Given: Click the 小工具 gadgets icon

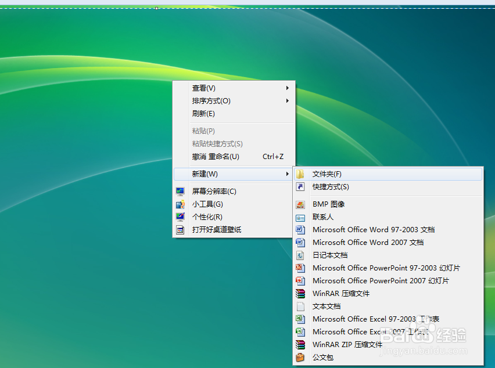Looking at the screenshot, I should click(x=180, y=204).
